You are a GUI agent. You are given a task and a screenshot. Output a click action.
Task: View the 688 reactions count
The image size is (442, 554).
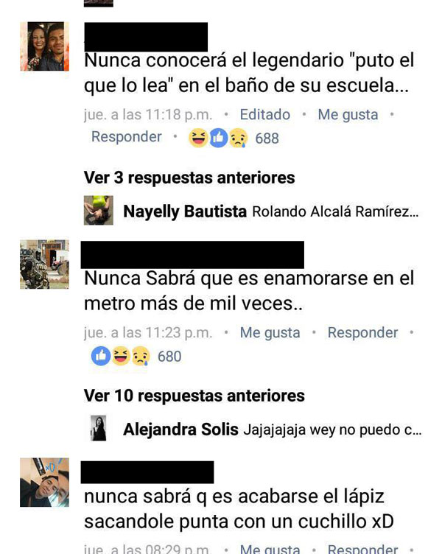click(267, 138)
